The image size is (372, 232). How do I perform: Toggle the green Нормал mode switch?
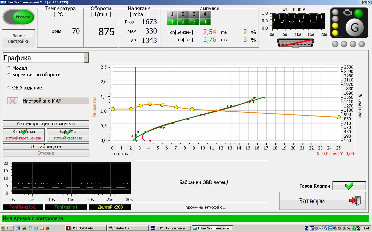[x=19, y=17]
